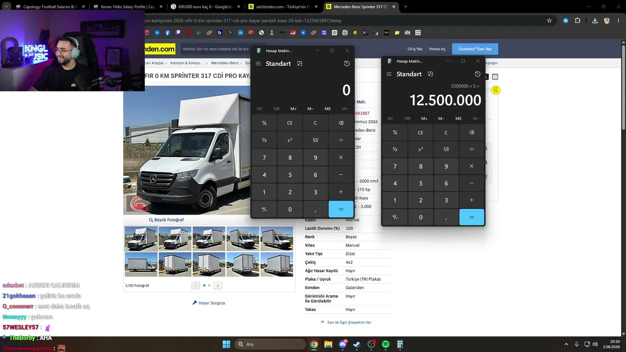Click Büyük Fotoğraf link
626x352 pixels.
tap(166, 220)
